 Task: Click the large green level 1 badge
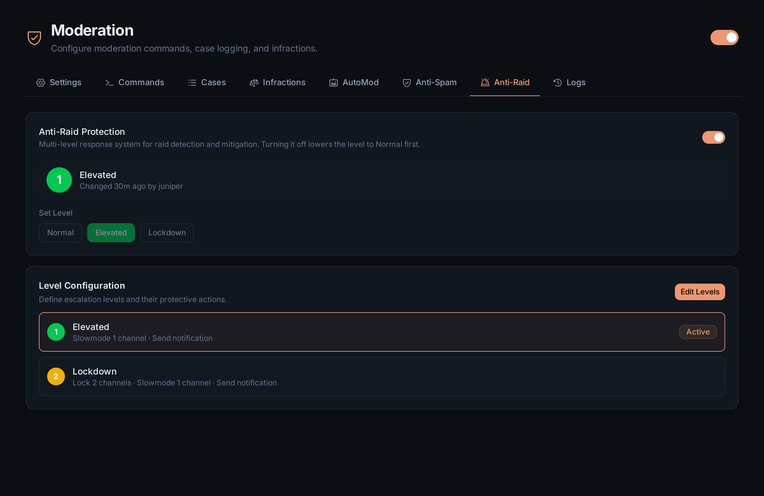point(59,180)
